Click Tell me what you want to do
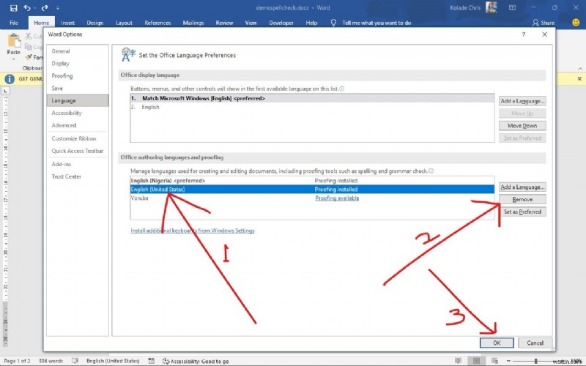 (x=377, y=23)
